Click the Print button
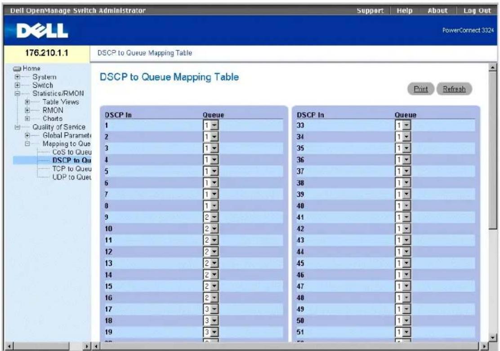500x351 pixels. [x=420, y=89]
